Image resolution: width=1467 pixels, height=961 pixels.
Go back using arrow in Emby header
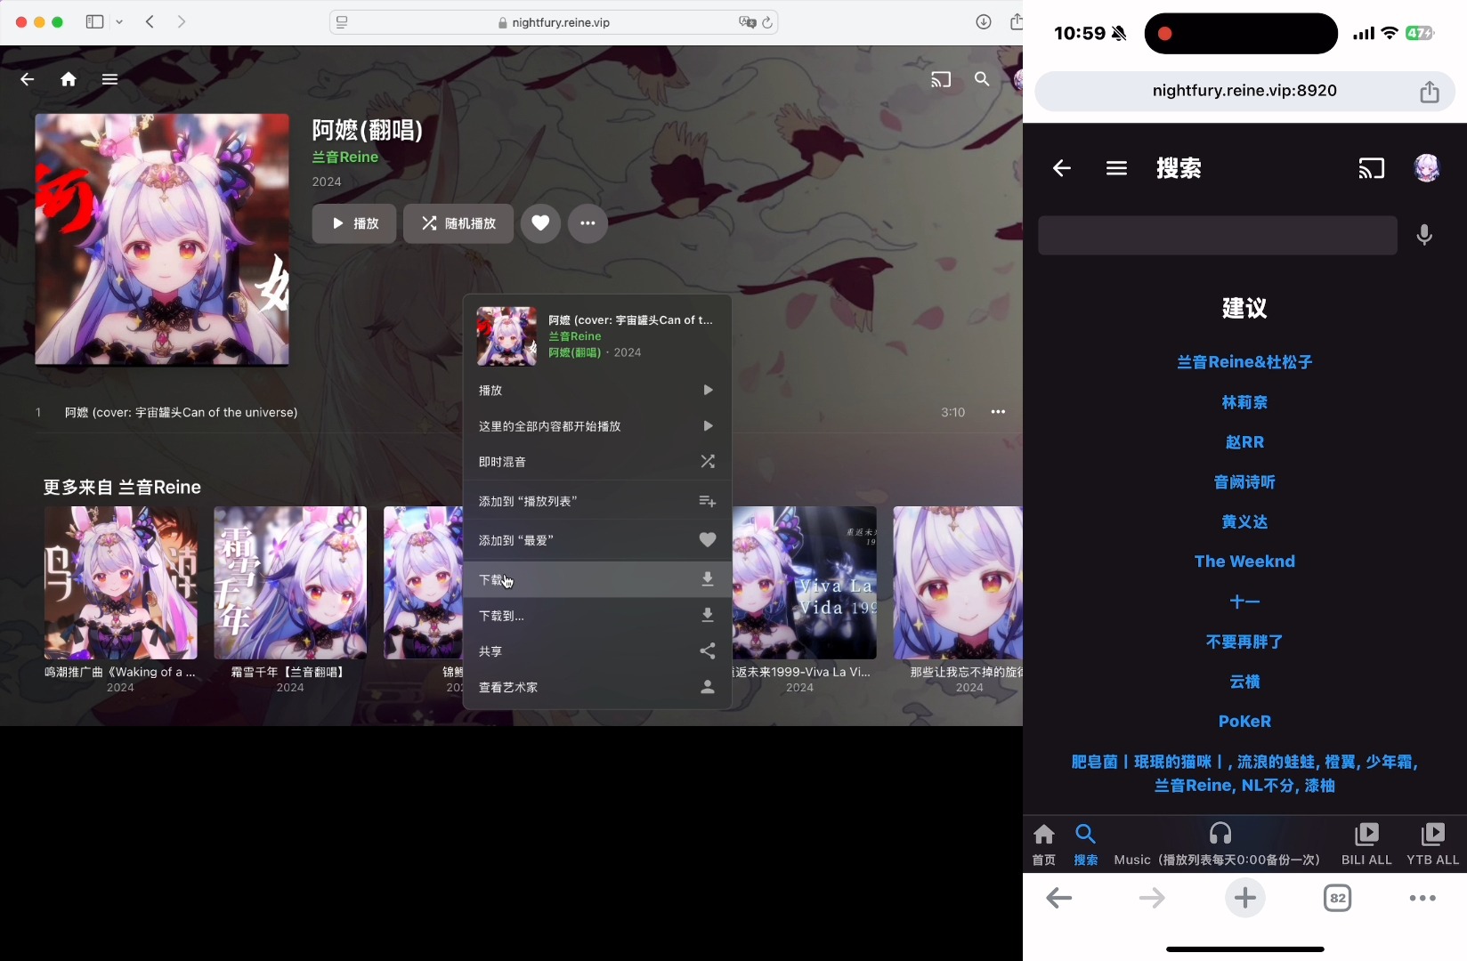(x=28, y=79)
